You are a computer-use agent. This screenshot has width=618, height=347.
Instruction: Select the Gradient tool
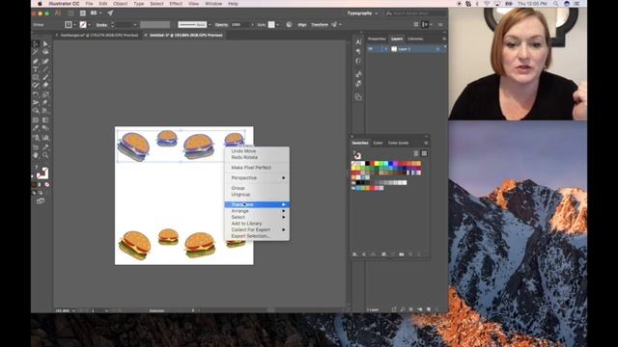tap(45, 120)
